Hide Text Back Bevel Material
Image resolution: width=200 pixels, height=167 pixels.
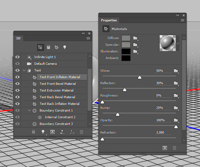pyautogui.click(x=17, y=97)
